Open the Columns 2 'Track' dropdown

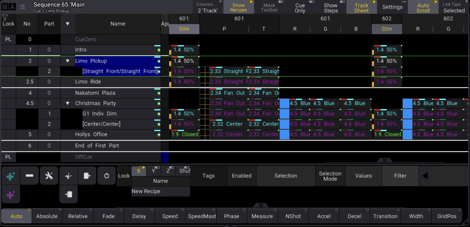pos(208,7)
